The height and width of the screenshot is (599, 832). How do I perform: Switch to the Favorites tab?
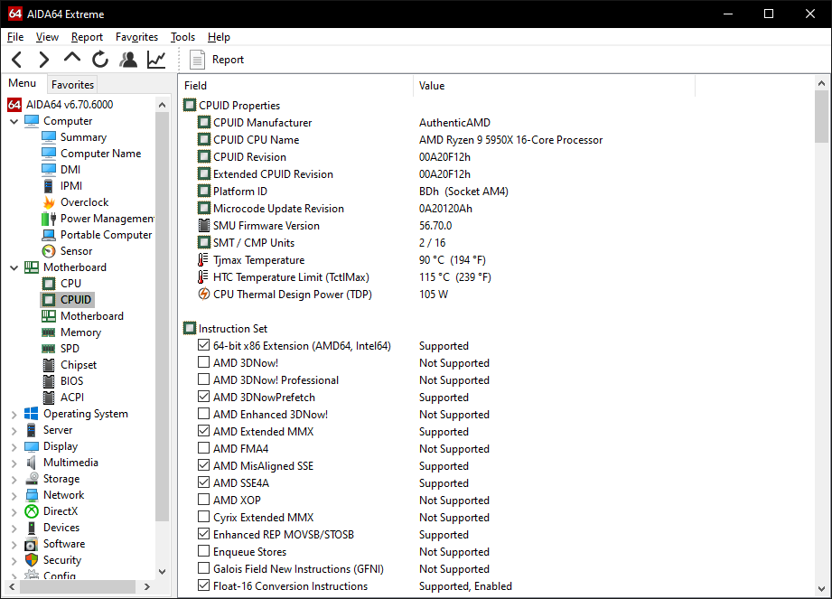click(x=72, y=85)
